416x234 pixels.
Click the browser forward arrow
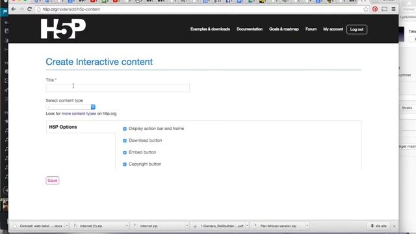tap(21, 9)
